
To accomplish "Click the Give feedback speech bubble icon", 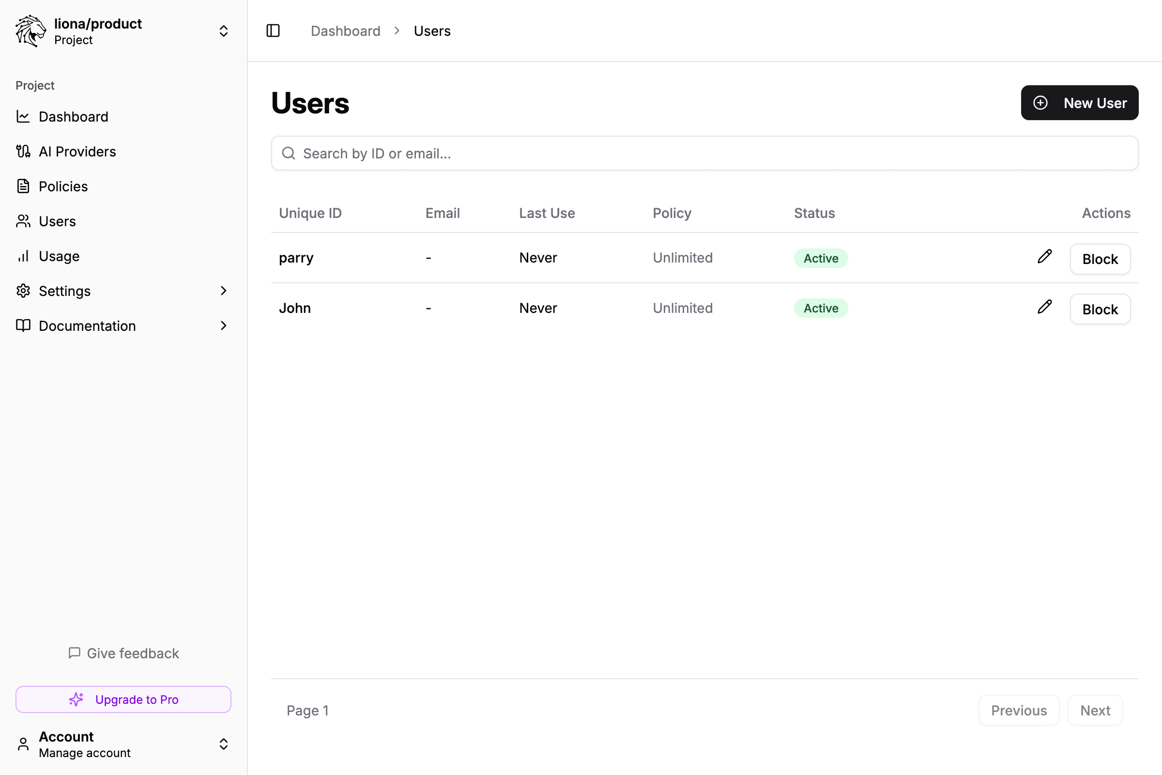I will [x=74, y=653].
